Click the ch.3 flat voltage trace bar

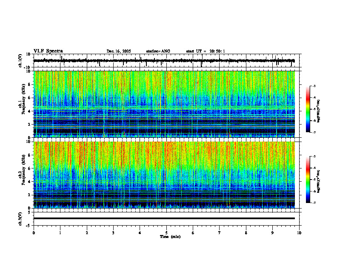pyautogui.click(x=164, y=218)
